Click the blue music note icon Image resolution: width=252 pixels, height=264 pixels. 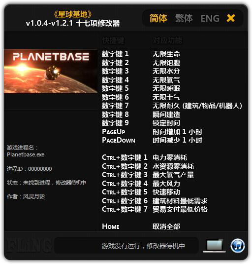238,246
